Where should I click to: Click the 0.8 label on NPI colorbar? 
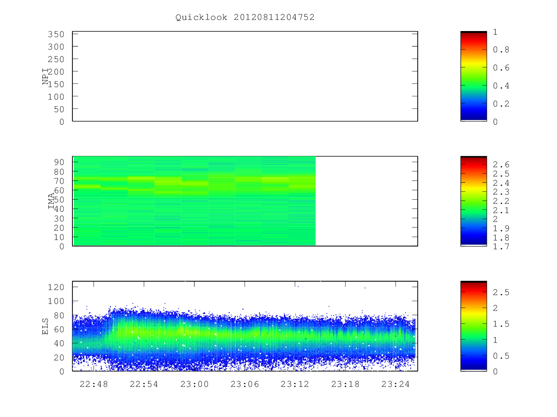[501, 50]
